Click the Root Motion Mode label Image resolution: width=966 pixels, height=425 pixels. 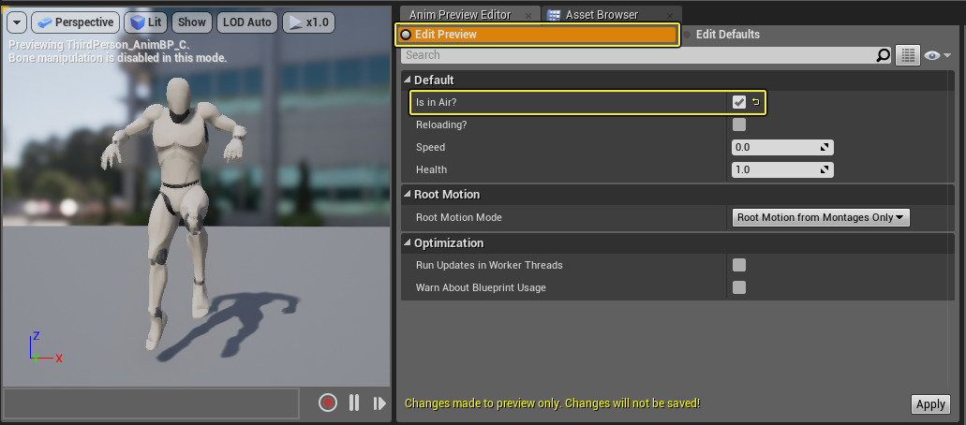click(x=458, y=217)
